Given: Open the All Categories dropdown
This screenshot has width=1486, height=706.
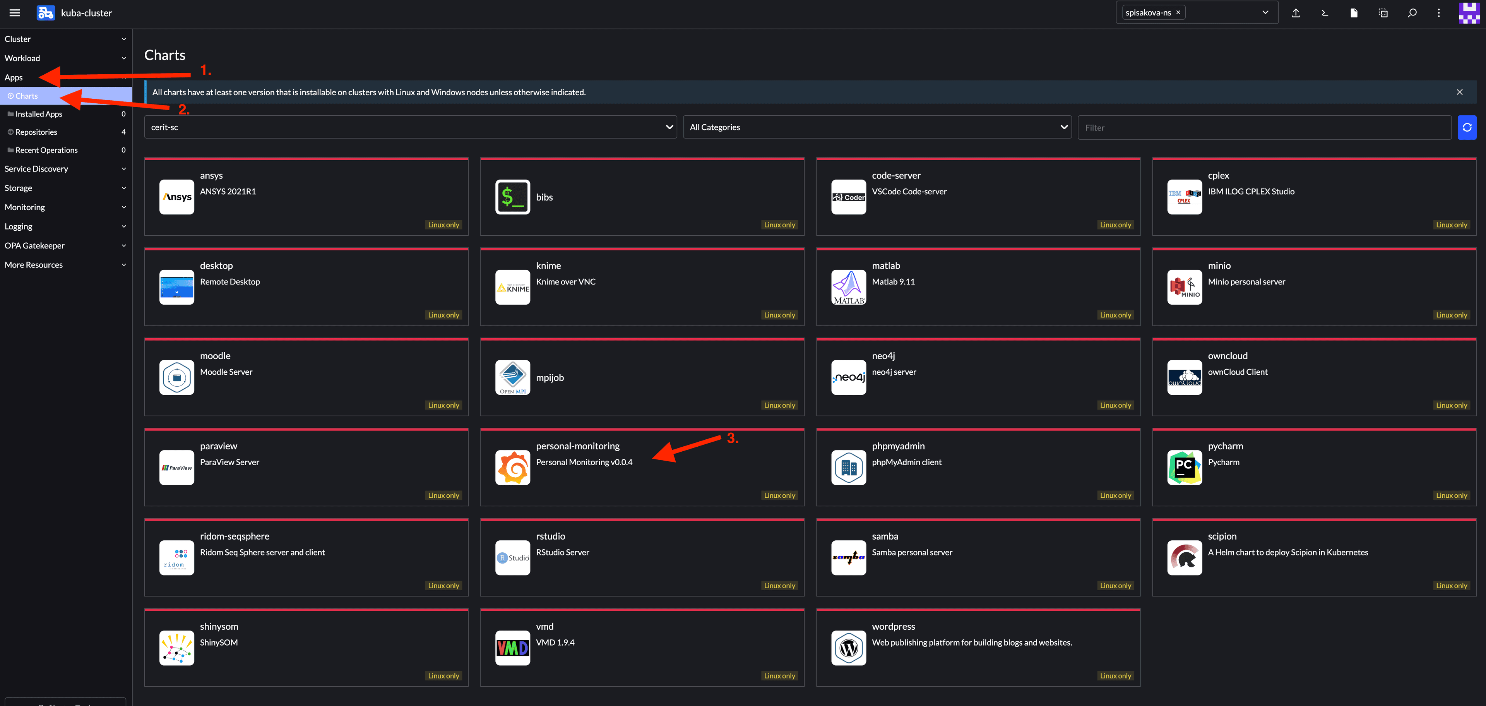Looking at the screenshot, I should tap(877, 127).
